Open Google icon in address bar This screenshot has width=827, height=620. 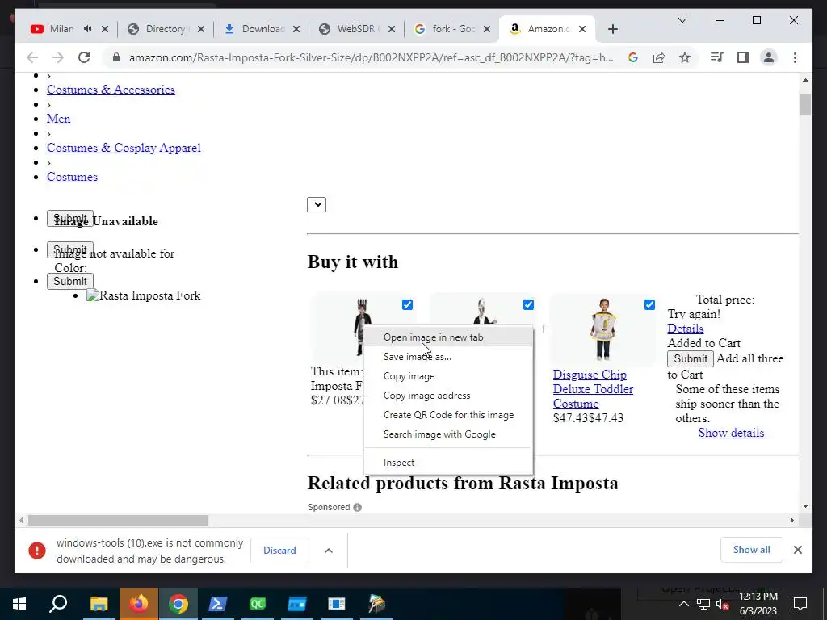(633, 57)
